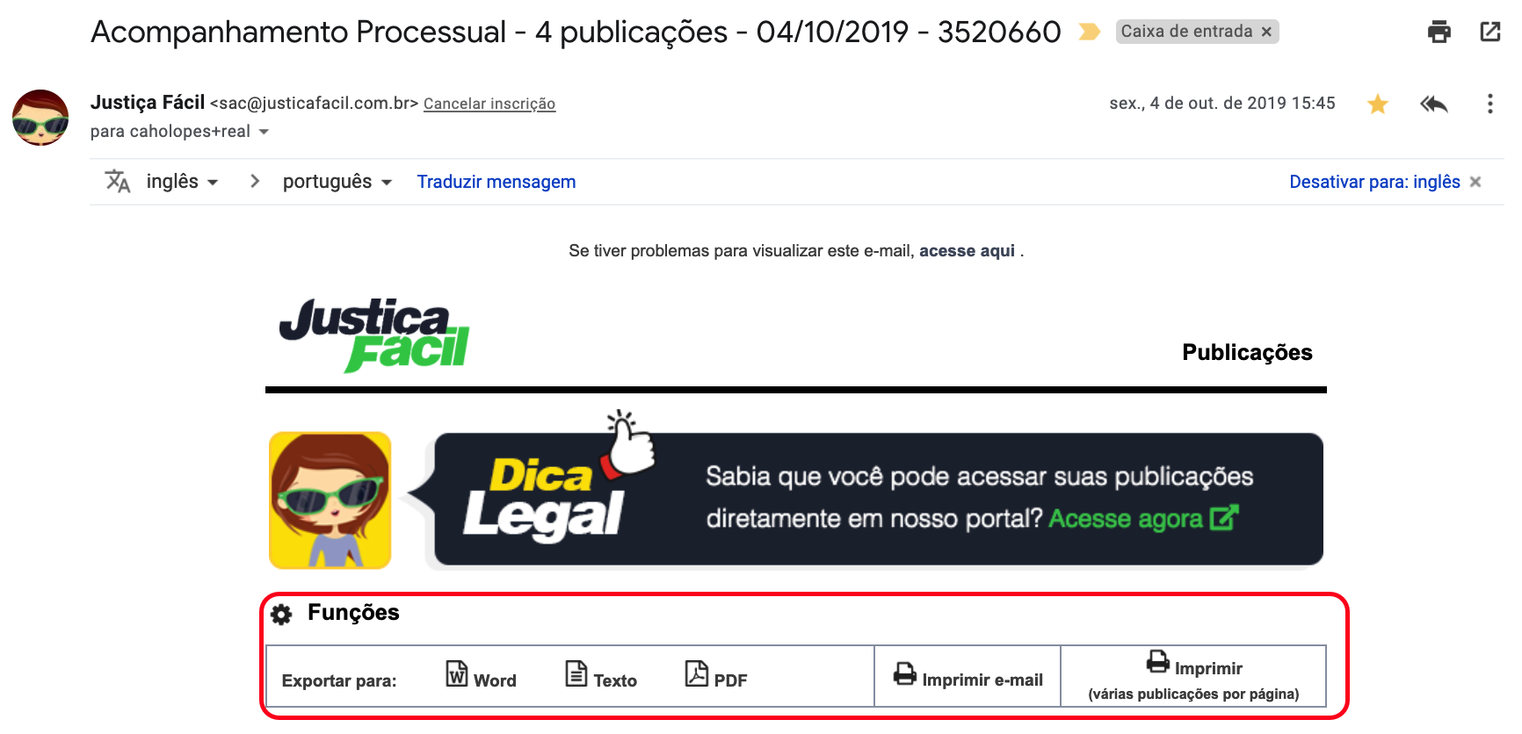This screenshot has height=734, width=1522.
Task: Dismiss the translation bar with the X
Action: pos(1475,182)
